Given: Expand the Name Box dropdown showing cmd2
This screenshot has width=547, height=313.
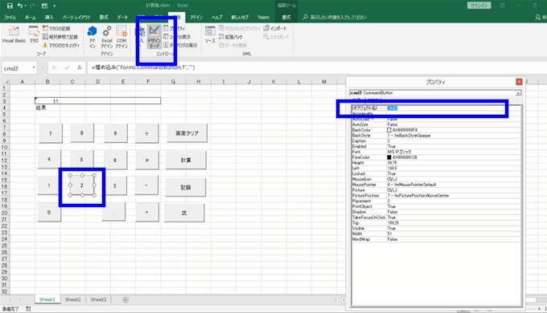Looking at the screenshot, I should (x=34, y=67).
